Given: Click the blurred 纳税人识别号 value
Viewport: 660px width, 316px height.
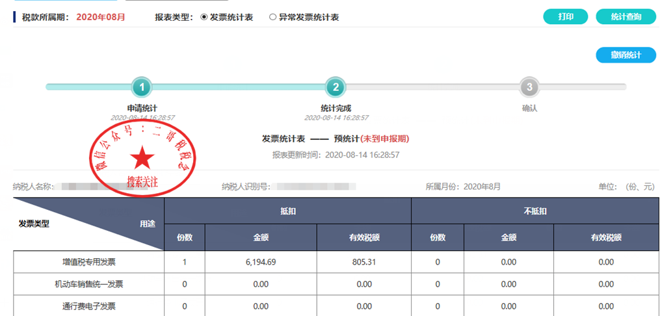Looking at the screenshot, I should point(315,187).
